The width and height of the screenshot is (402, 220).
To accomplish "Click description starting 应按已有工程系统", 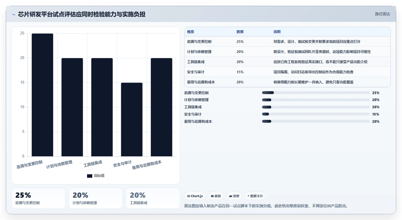I will 320,62.
